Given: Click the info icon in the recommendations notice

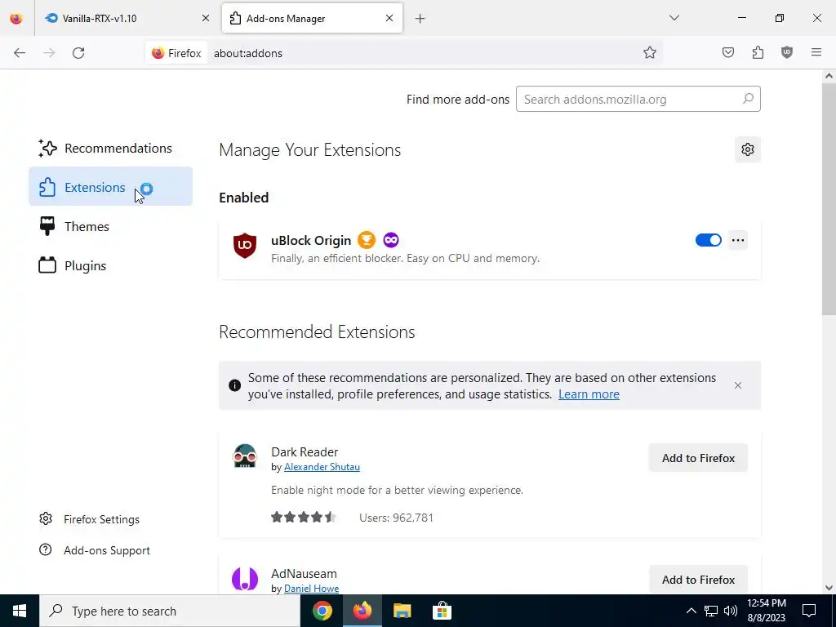Looking at the screenshot, I should (x=234, y=385).
